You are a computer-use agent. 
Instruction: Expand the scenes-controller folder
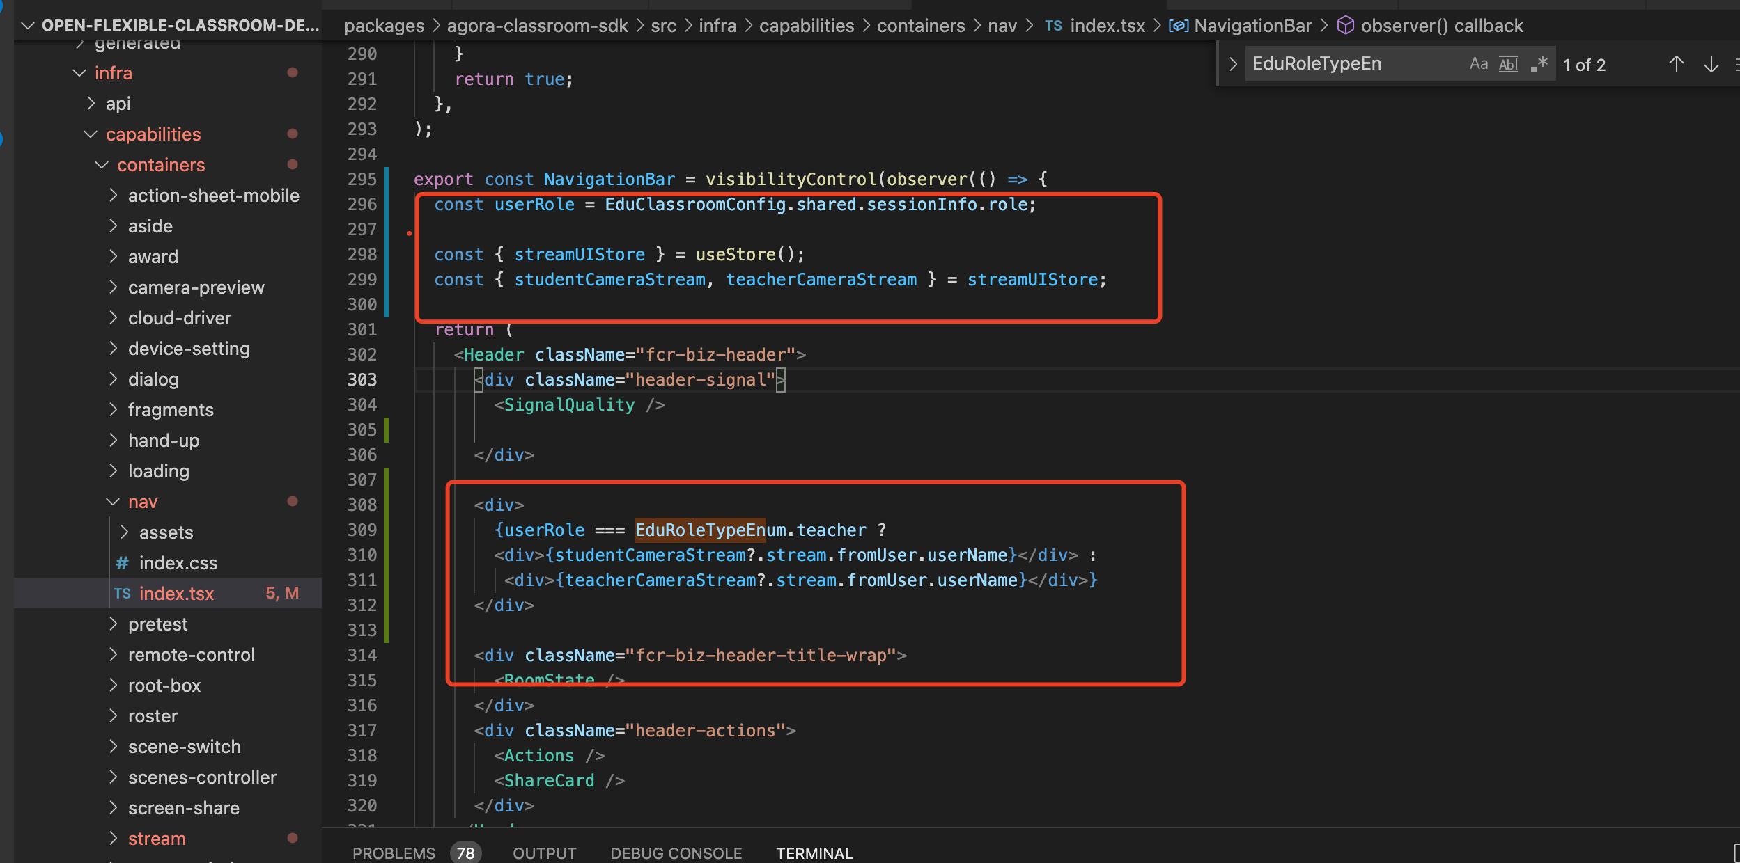(113, 777)
